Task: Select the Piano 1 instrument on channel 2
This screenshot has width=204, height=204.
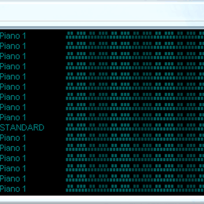Action: (x=12, y=46)
